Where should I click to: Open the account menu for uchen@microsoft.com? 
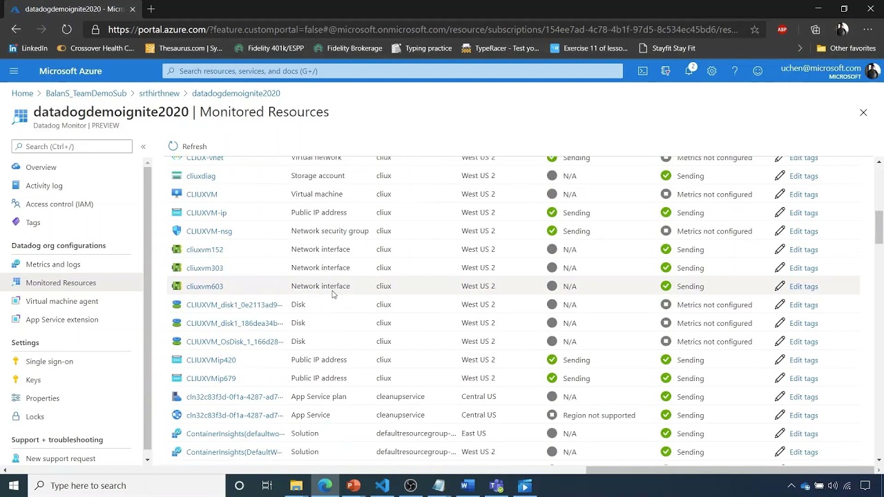tap(829, 71)
